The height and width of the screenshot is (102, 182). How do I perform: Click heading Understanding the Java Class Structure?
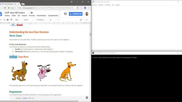[29, 32]
